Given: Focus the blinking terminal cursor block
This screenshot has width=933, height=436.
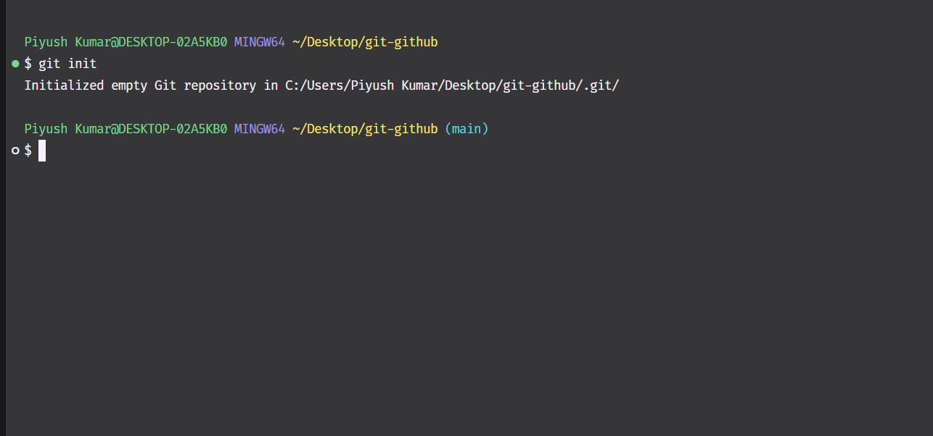Looking at the screenshot, I should pyautogui.click(x=42, y=151).
